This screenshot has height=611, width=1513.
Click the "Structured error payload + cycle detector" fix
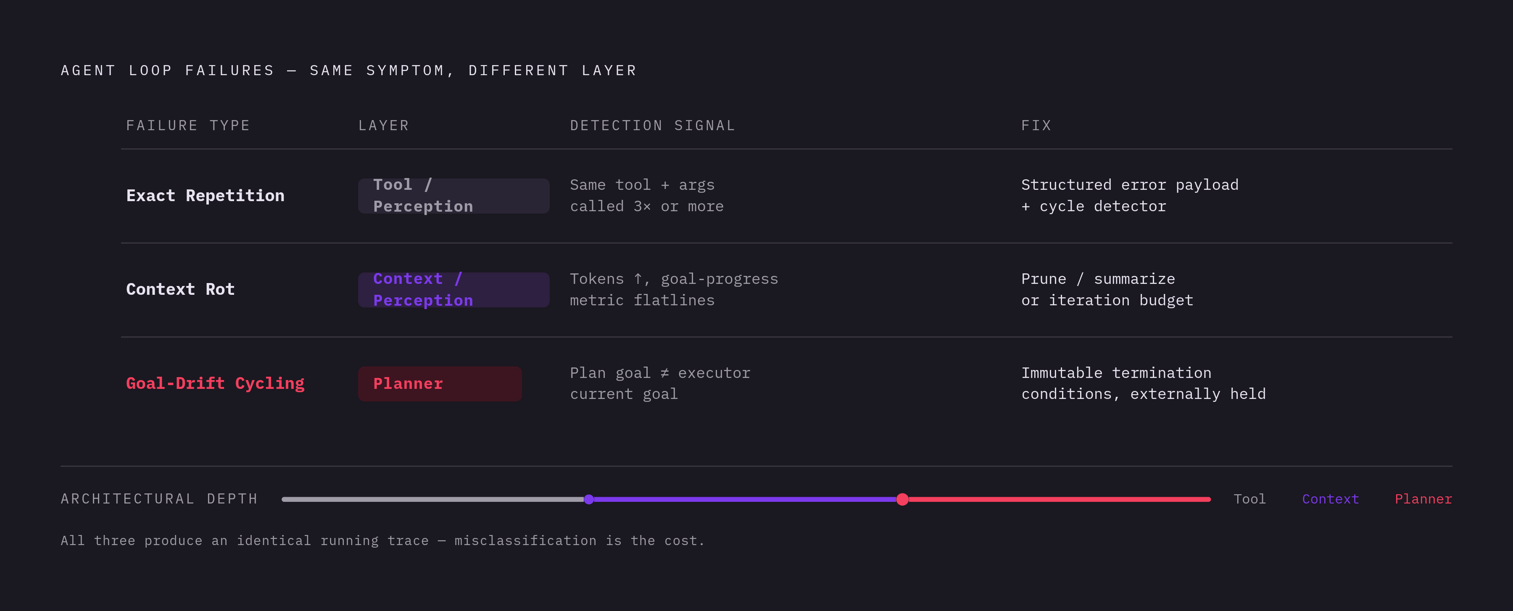1129,195
